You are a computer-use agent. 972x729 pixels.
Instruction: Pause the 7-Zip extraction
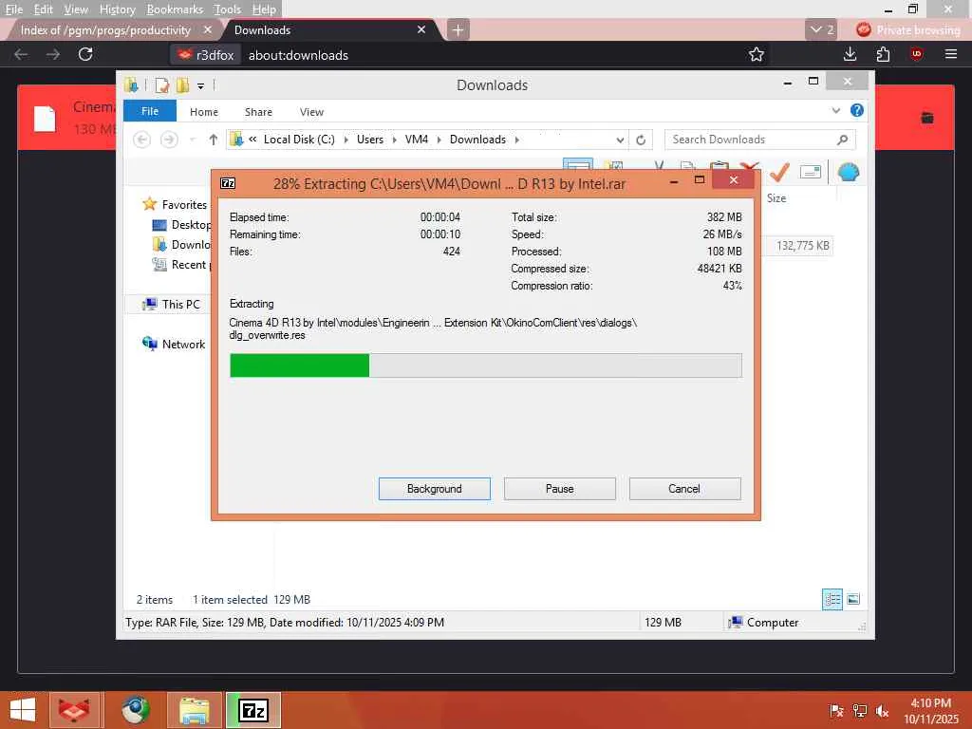[559, 489]
